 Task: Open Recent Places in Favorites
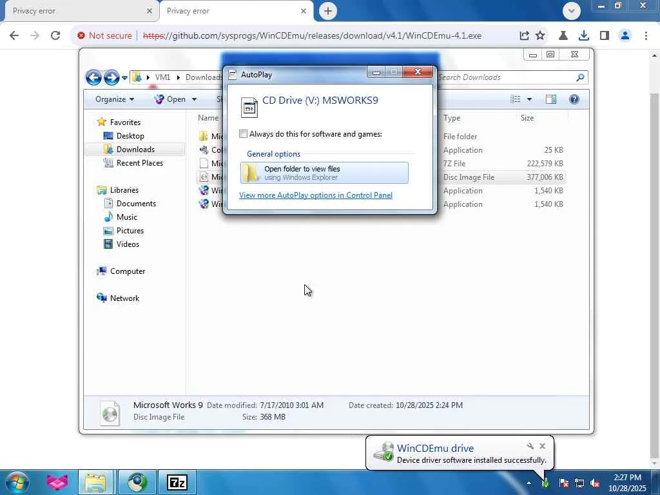139,163
